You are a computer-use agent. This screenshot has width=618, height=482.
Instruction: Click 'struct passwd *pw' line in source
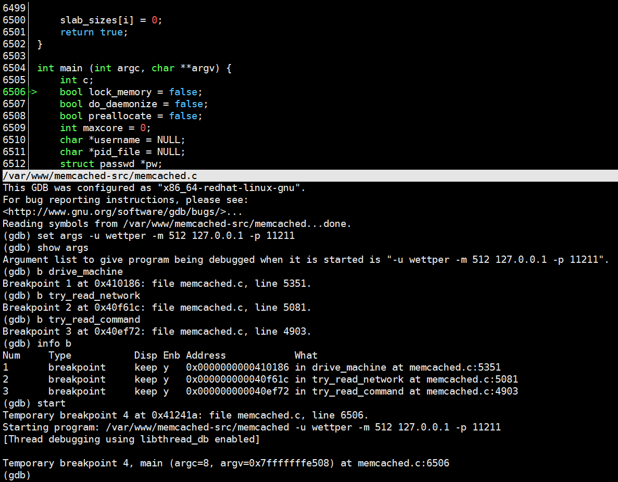[111, 164]
